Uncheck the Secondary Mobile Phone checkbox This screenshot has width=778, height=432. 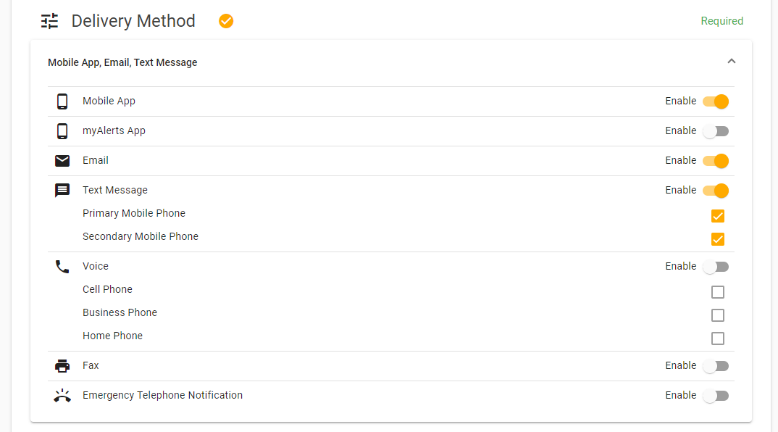[x=717, y=239]
